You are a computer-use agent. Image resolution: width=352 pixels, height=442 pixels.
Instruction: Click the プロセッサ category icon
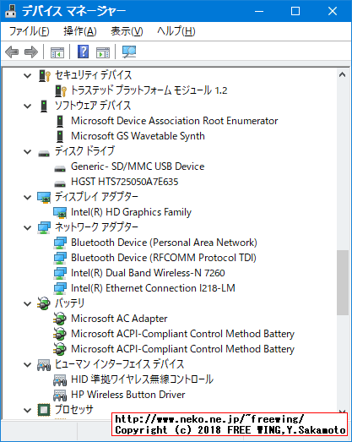click(44, 410)
